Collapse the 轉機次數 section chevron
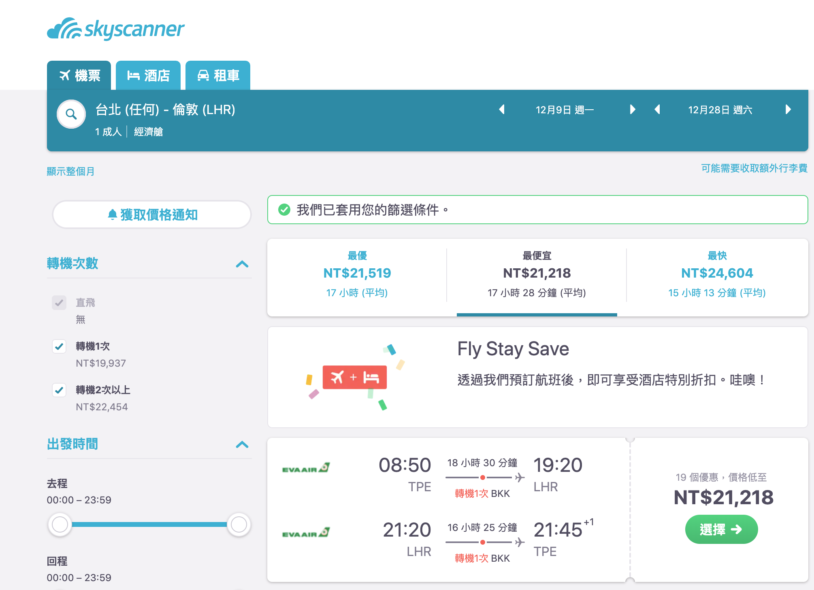Screen dimensions: 814x590 [242, 264]
